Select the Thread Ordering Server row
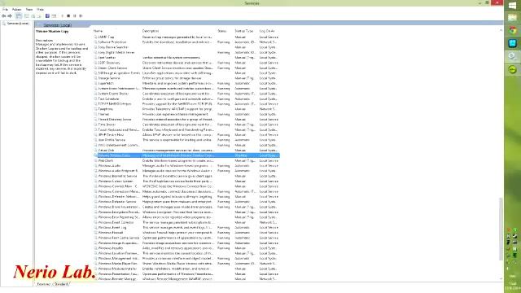Screen dimensions: 521x293 pos(186,120)
